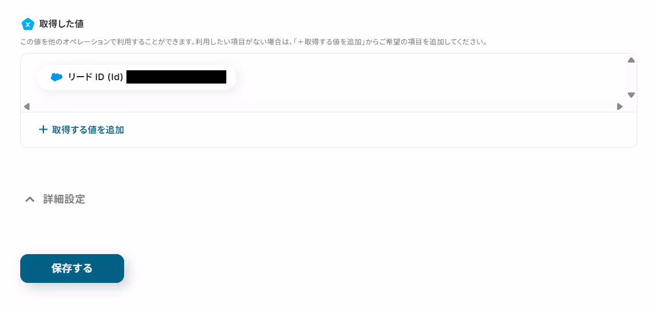Click the up arrow of the vertical scrollbar
Screen dimensions: 657x310
click(x=631, y=61)
